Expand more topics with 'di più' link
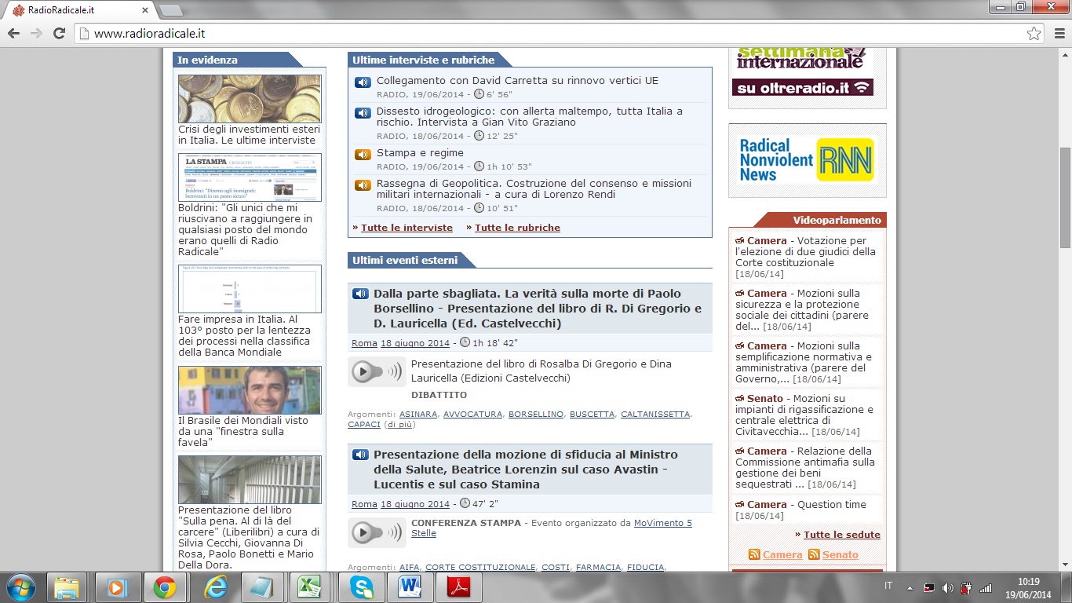 click(x=399, y=425)
